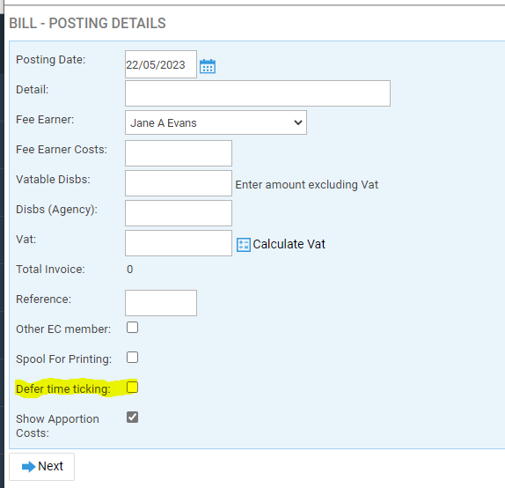Select the Fee Earner Costs input box
Screen dimensions: 505x488
click(179, 153)
